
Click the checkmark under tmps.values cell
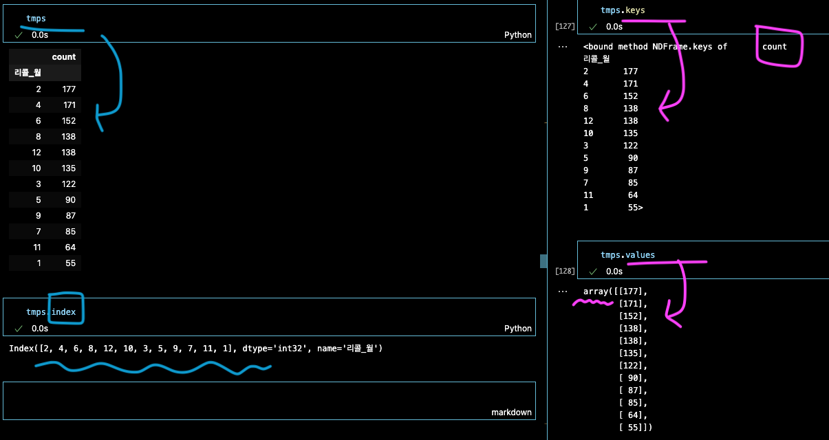point(593,272)
